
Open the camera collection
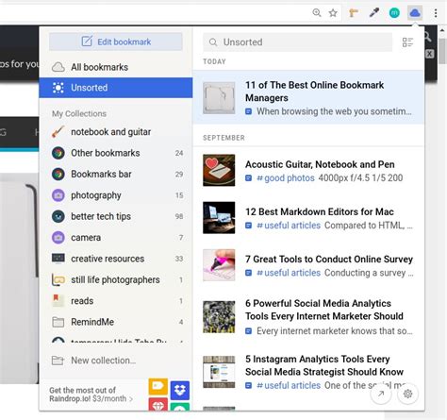(x=116, y=237)
